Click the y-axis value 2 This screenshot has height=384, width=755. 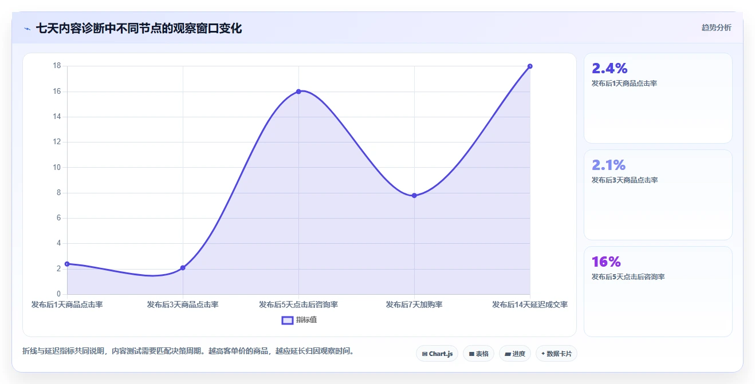(58, 269)
